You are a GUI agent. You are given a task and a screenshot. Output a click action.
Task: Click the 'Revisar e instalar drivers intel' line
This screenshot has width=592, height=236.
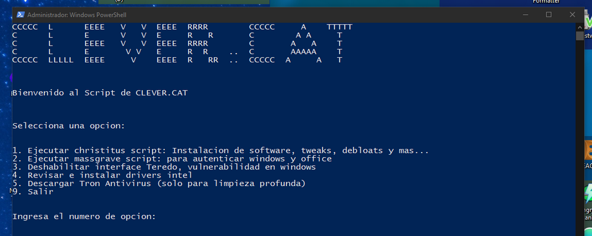[102, 175]
